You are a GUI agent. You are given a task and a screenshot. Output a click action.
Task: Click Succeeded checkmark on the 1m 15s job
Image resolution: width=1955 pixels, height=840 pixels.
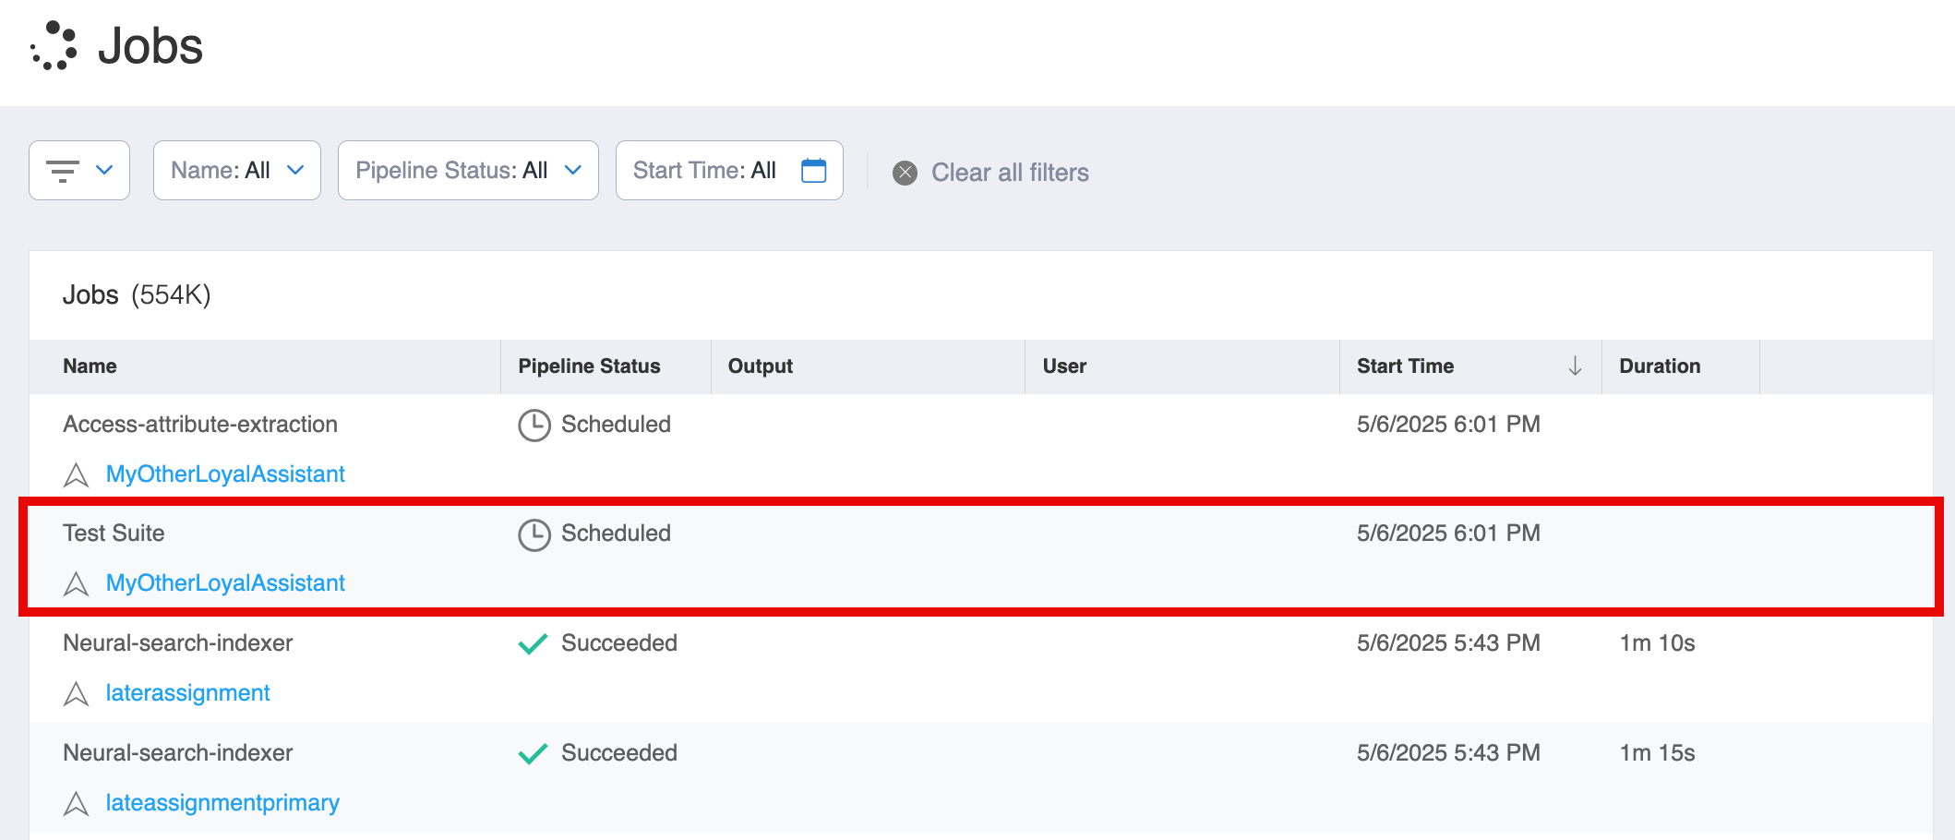(534, 754)
